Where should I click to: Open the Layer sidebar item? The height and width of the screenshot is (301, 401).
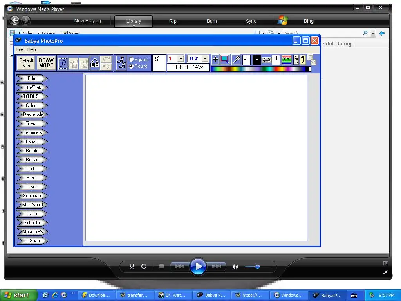(32, 187)
